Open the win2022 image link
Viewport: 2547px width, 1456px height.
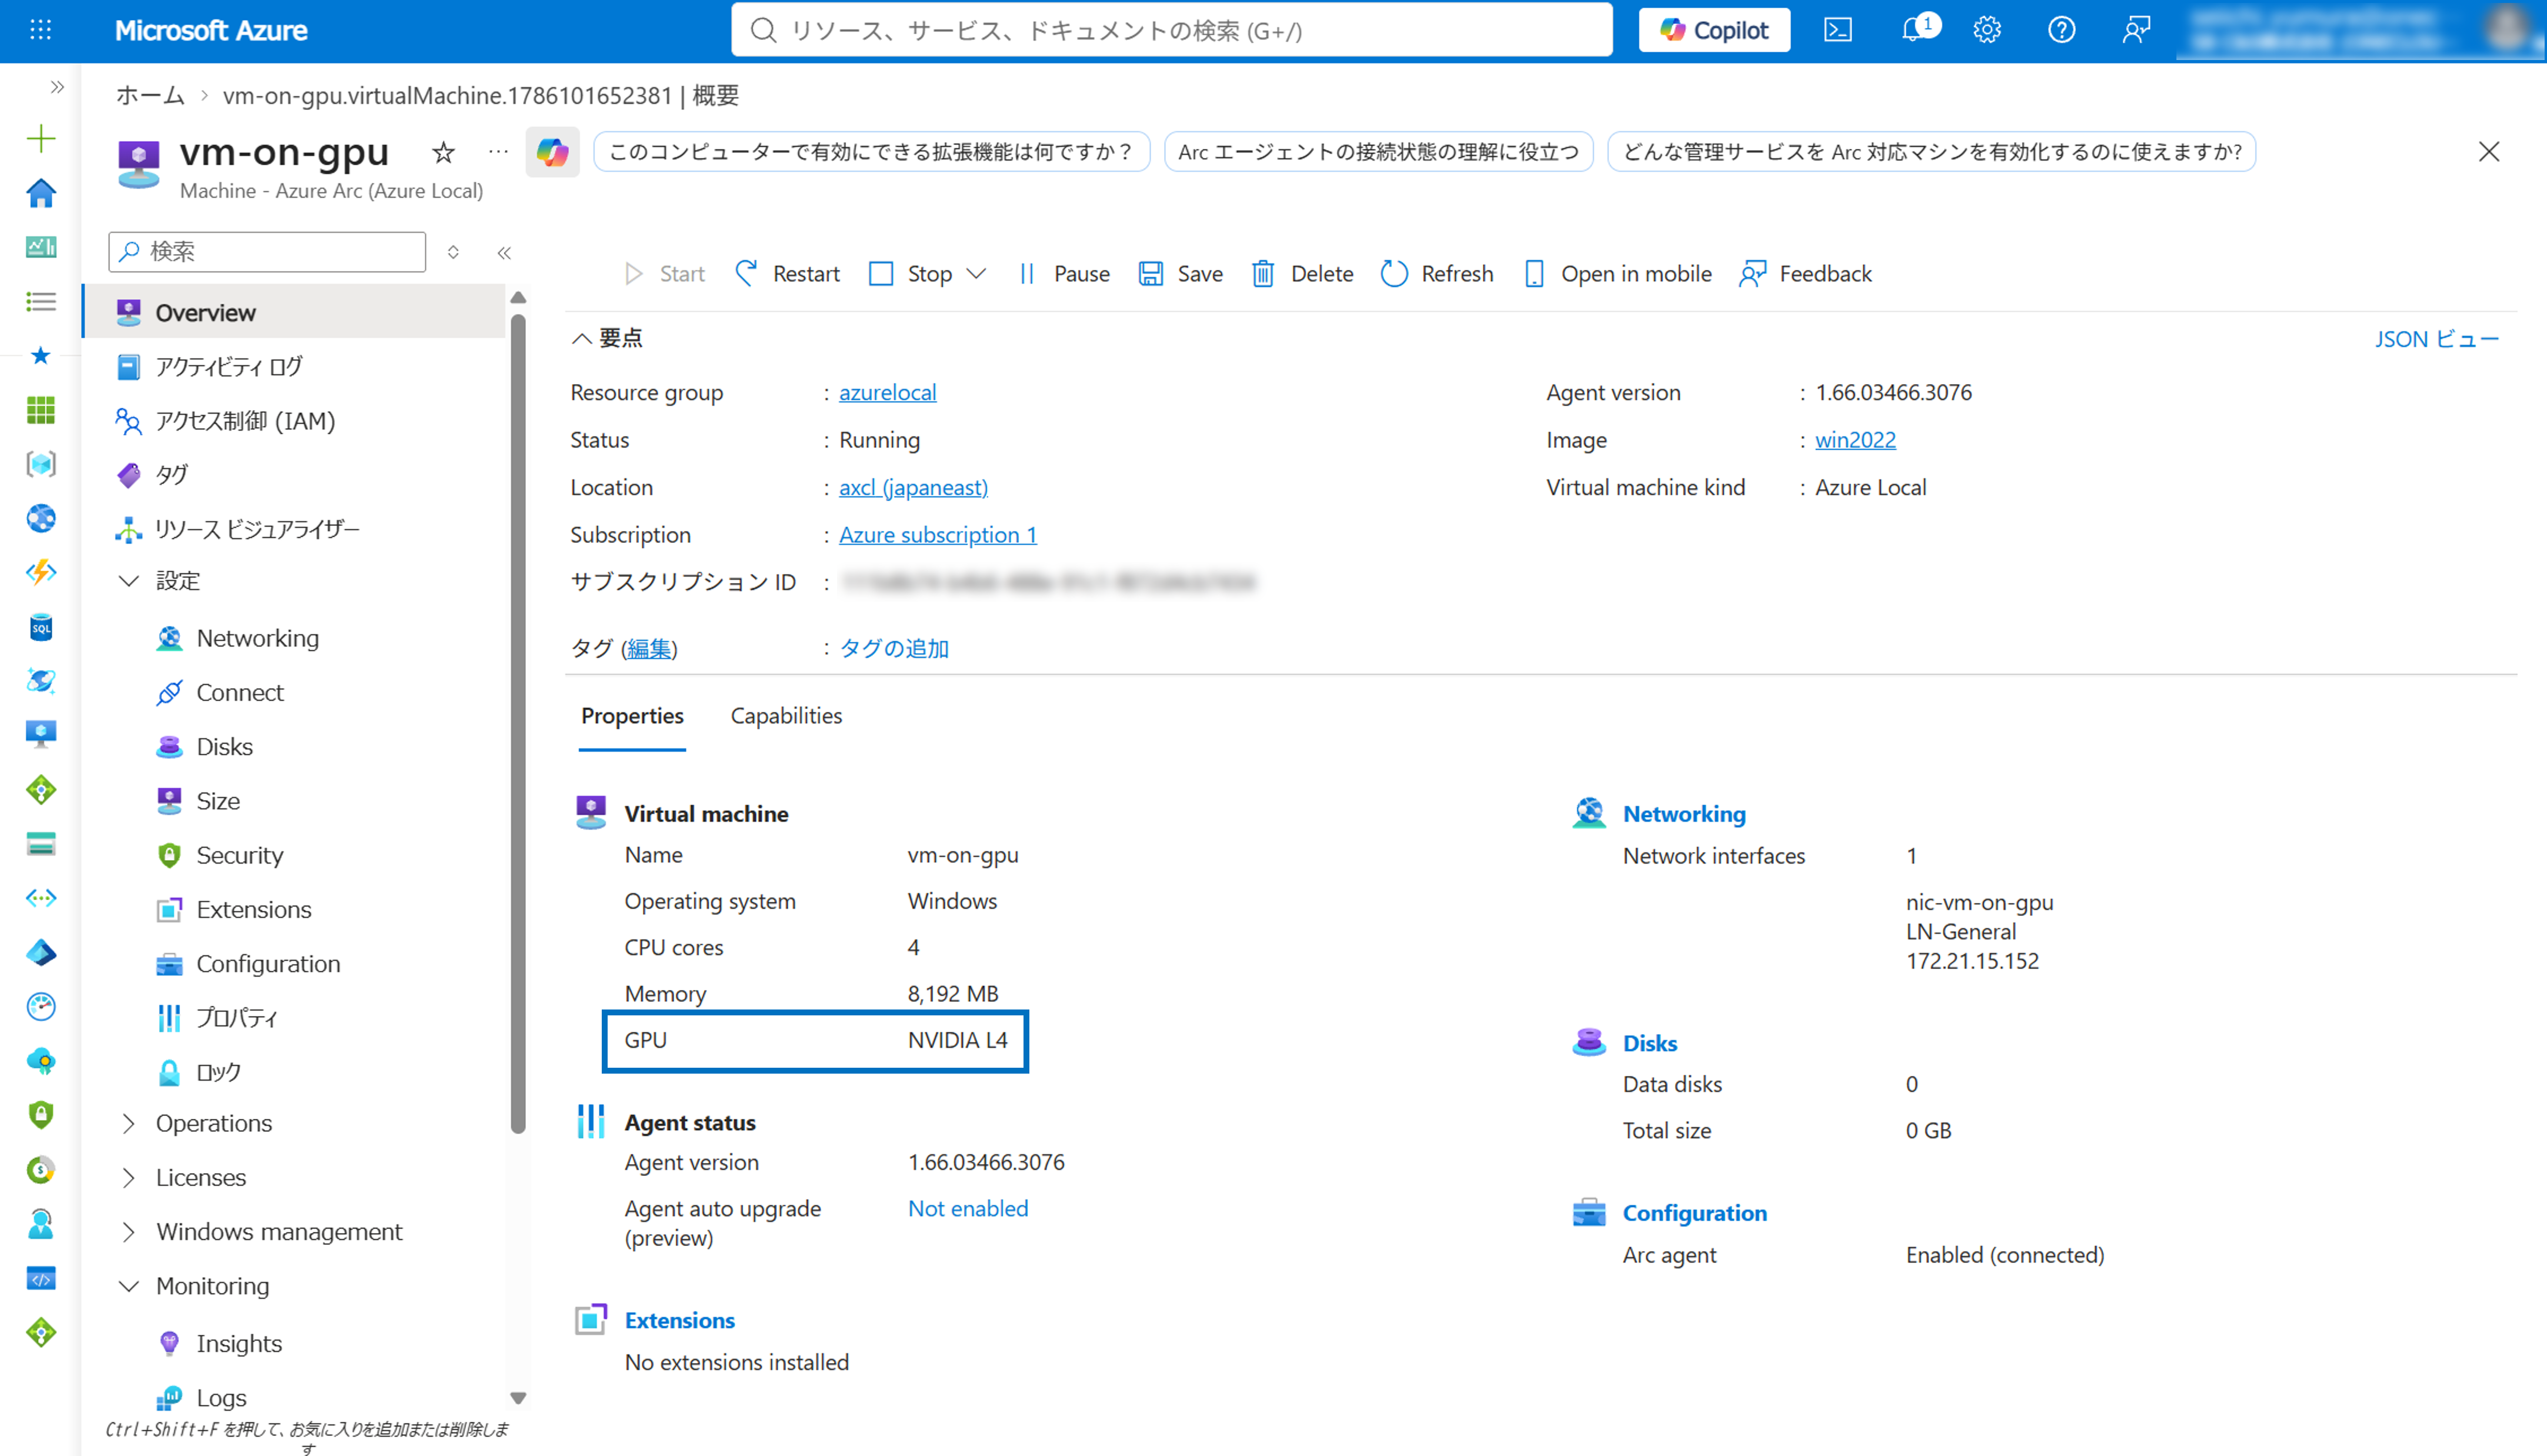coord(1855,439)
